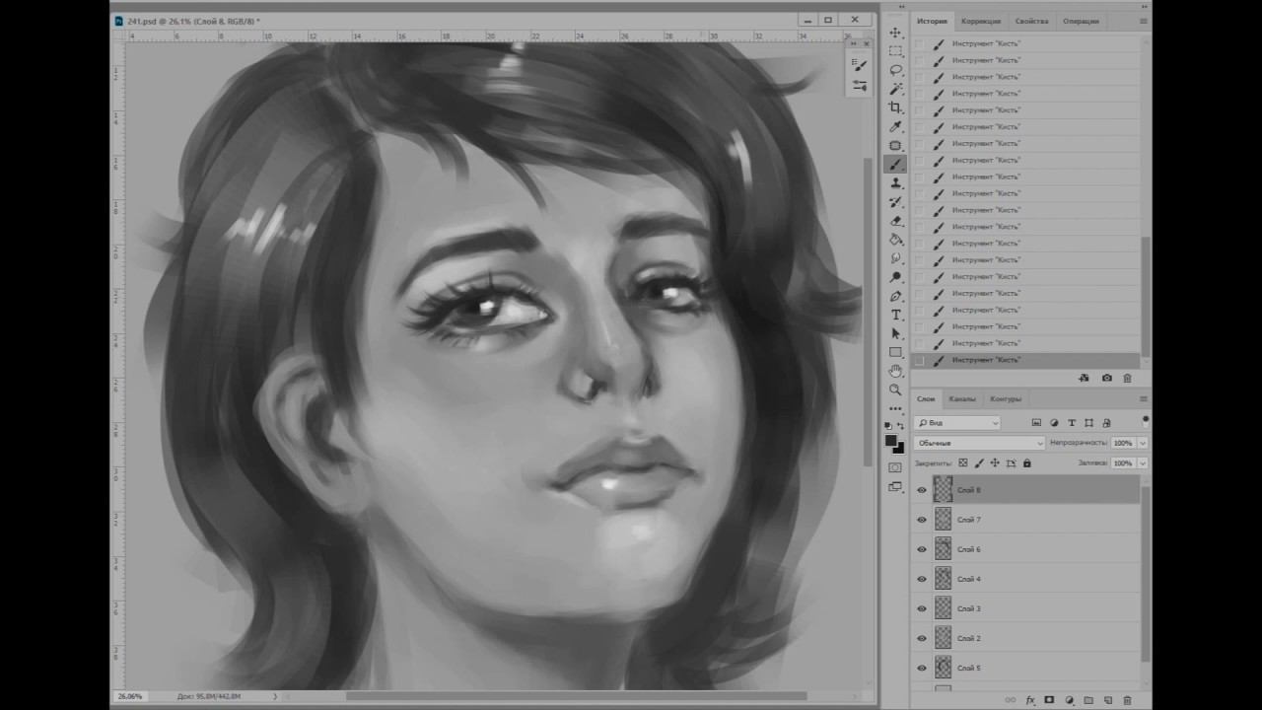The height and width of the screenshot is (710, 1262).
Task: Delete the current history state
Action: pos(1128,378)
